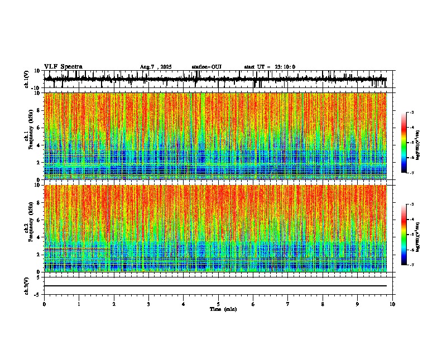Click the ch.1 spectrogram plot area
The height and width of the screenshot is (341, 442).
215,136
